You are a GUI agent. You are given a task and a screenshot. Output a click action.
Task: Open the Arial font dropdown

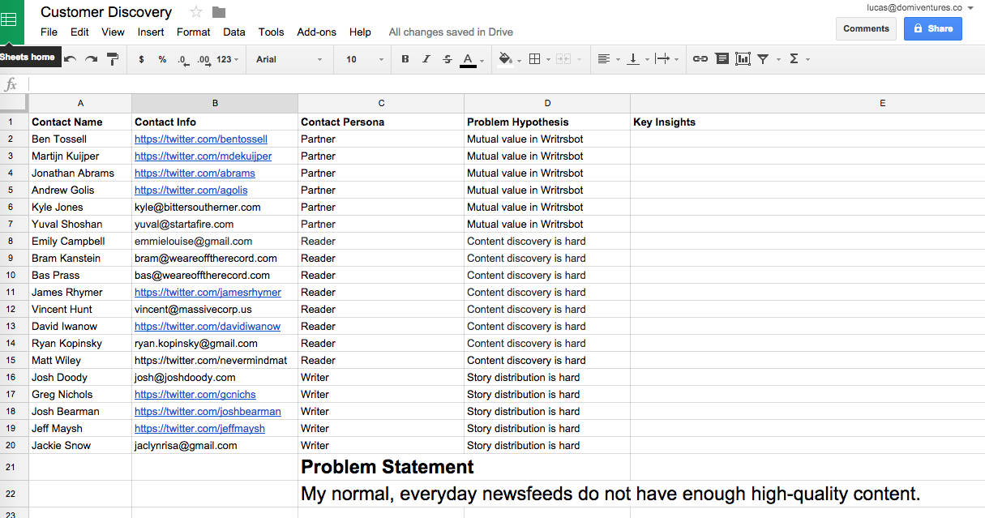click(289, 59)
